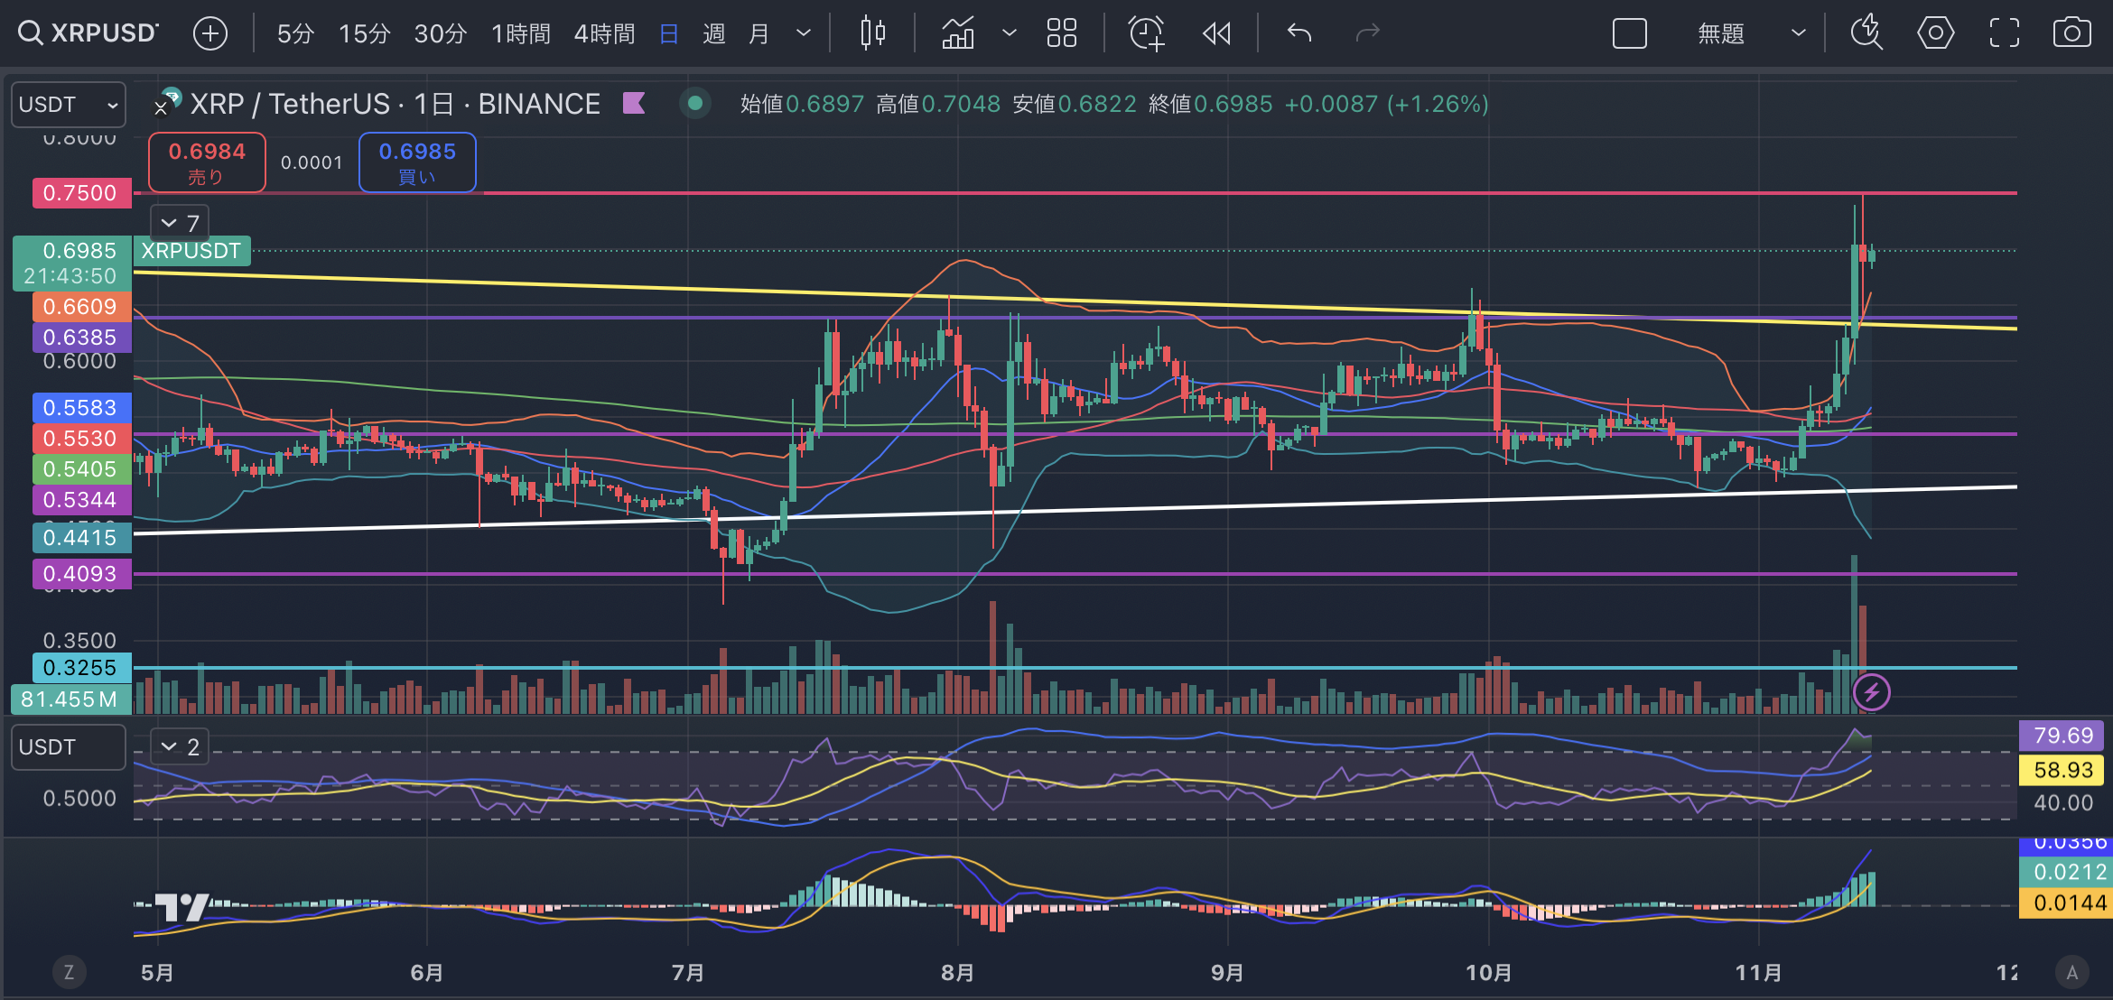
Task: Open indicator templates grid icon
Action: (x=1061, y=33)
